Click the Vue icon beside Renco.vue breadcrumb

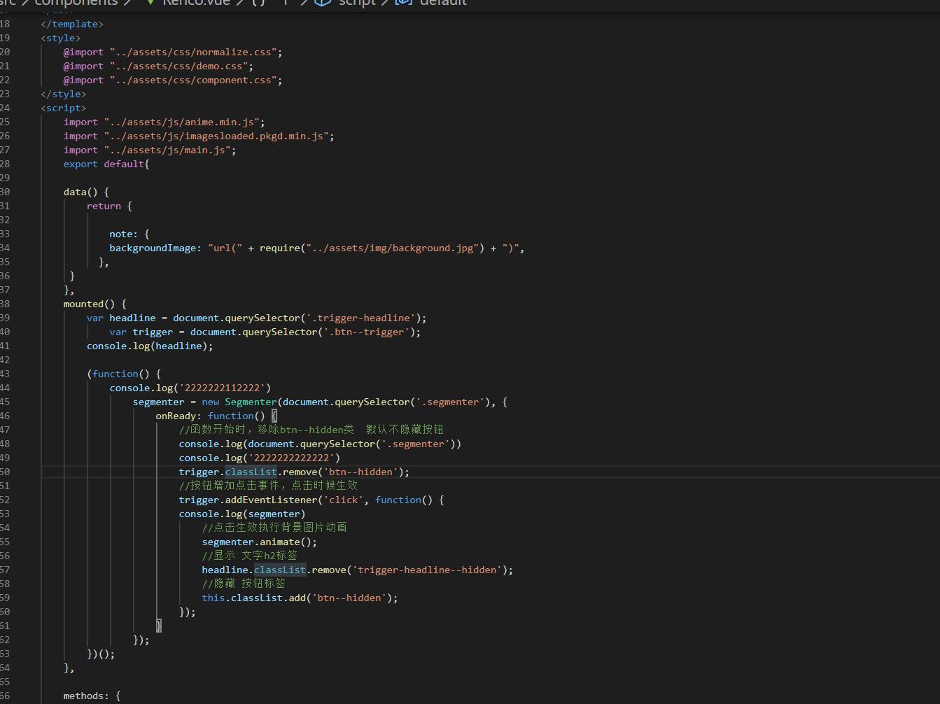[149, 3]
